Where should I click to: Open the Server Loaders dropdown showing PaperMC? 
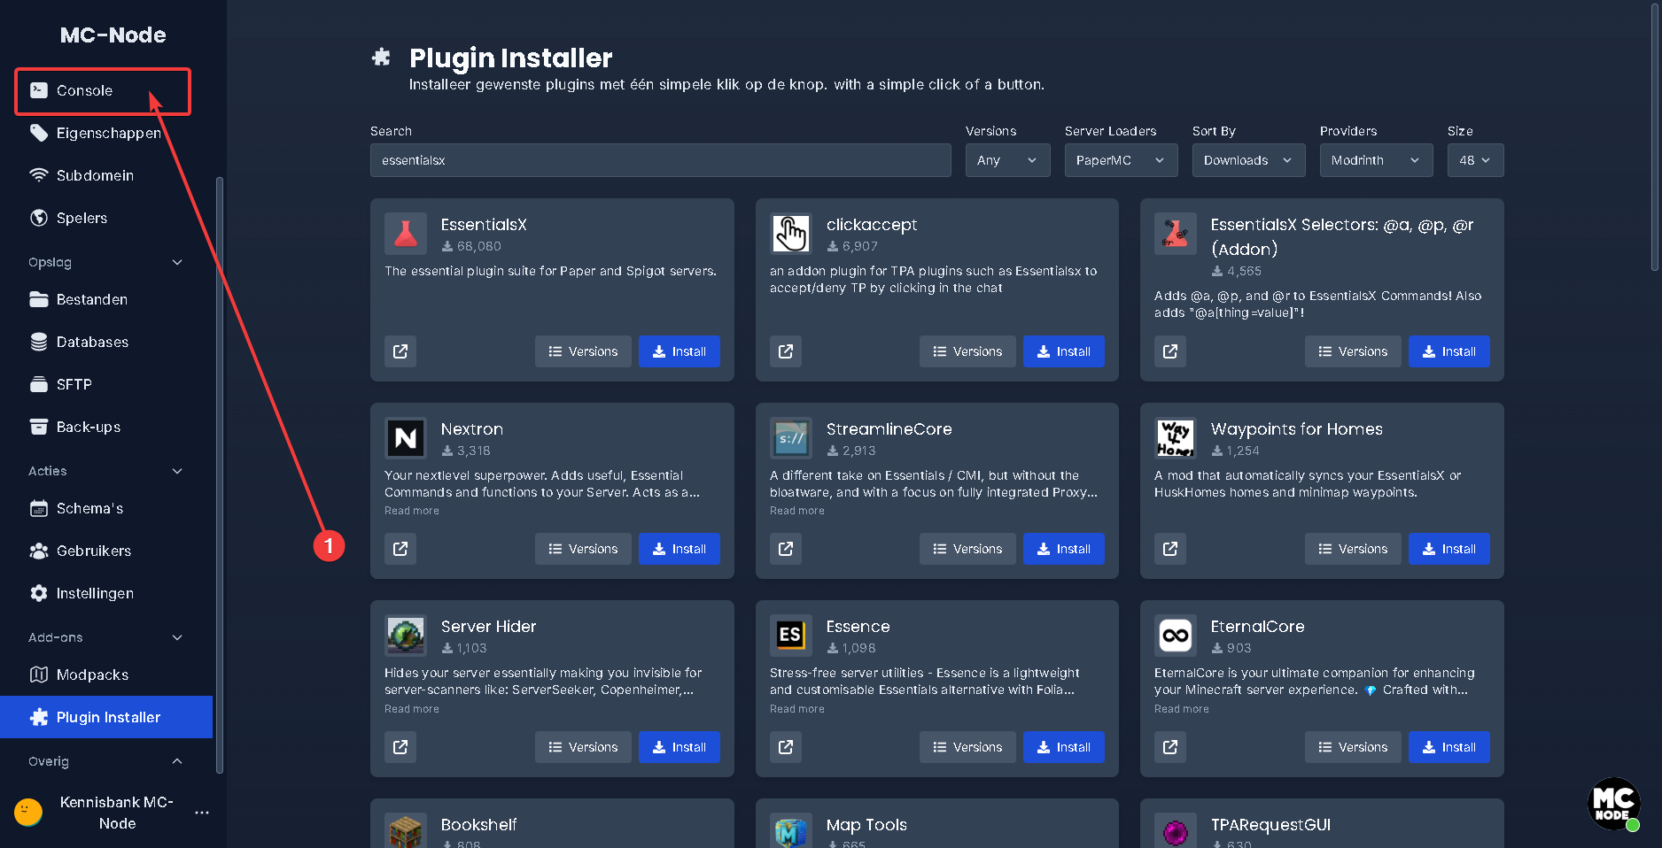coord(1121,160)
